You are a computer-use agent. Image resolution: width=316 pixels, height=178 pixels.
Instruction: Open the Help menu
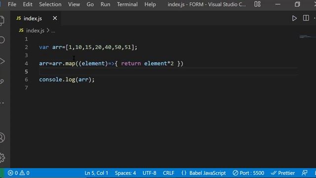150,4
